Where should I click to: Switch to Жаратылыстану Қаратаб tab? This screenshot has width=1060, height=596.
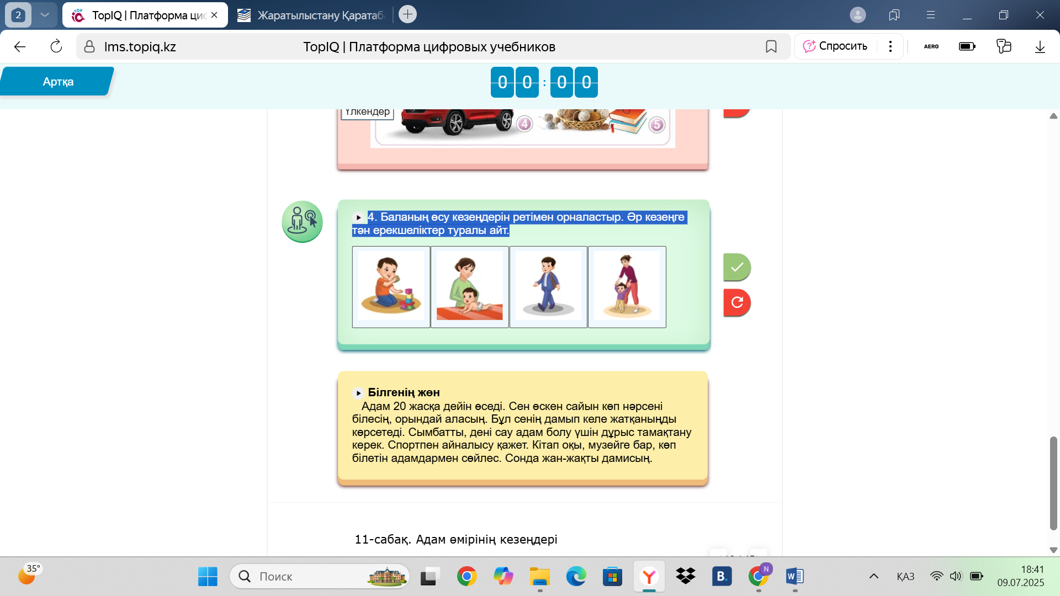(x=312, y=15)
